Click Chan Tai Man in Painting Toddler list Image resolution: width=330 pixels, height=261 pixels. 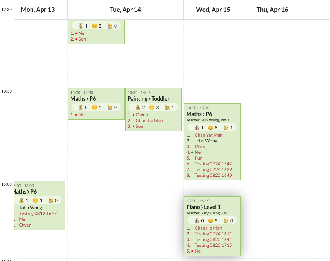[x=149, y=121]
